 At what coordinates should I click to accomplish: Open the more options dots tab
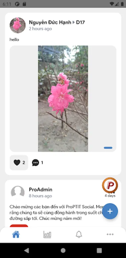coord(110,234)
